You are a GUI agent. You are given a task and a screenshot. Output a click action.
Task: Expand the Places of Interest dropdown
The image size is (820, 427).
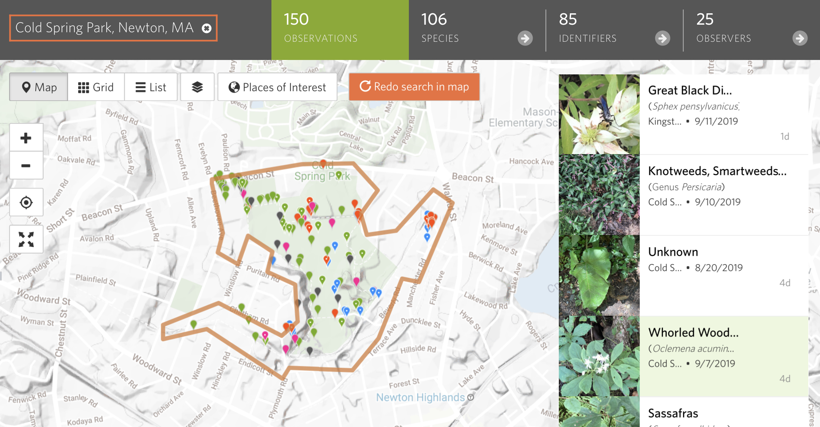click(277, 87)
